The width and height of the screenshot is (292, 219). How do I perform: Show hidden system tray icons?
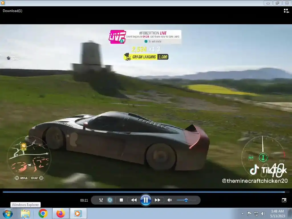[x=242, y=214]
